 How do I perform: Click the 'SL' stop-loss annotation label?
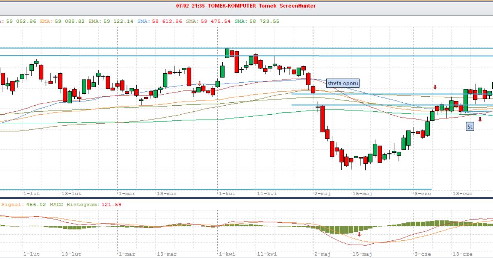pyautogui.click(x=470, y=127)
